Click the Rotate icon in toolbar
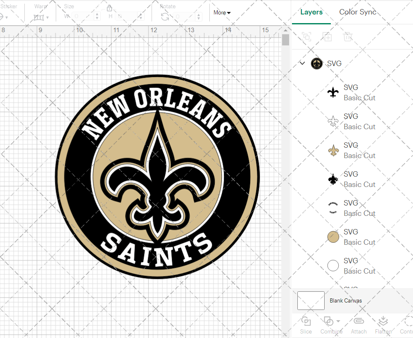 point(165,17)
